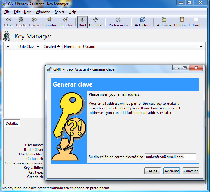Image resolution: width=210 pixels, height=192 pixels.
Task: Click the first unnamed column sort arrow
Action: tap(8, 46)
